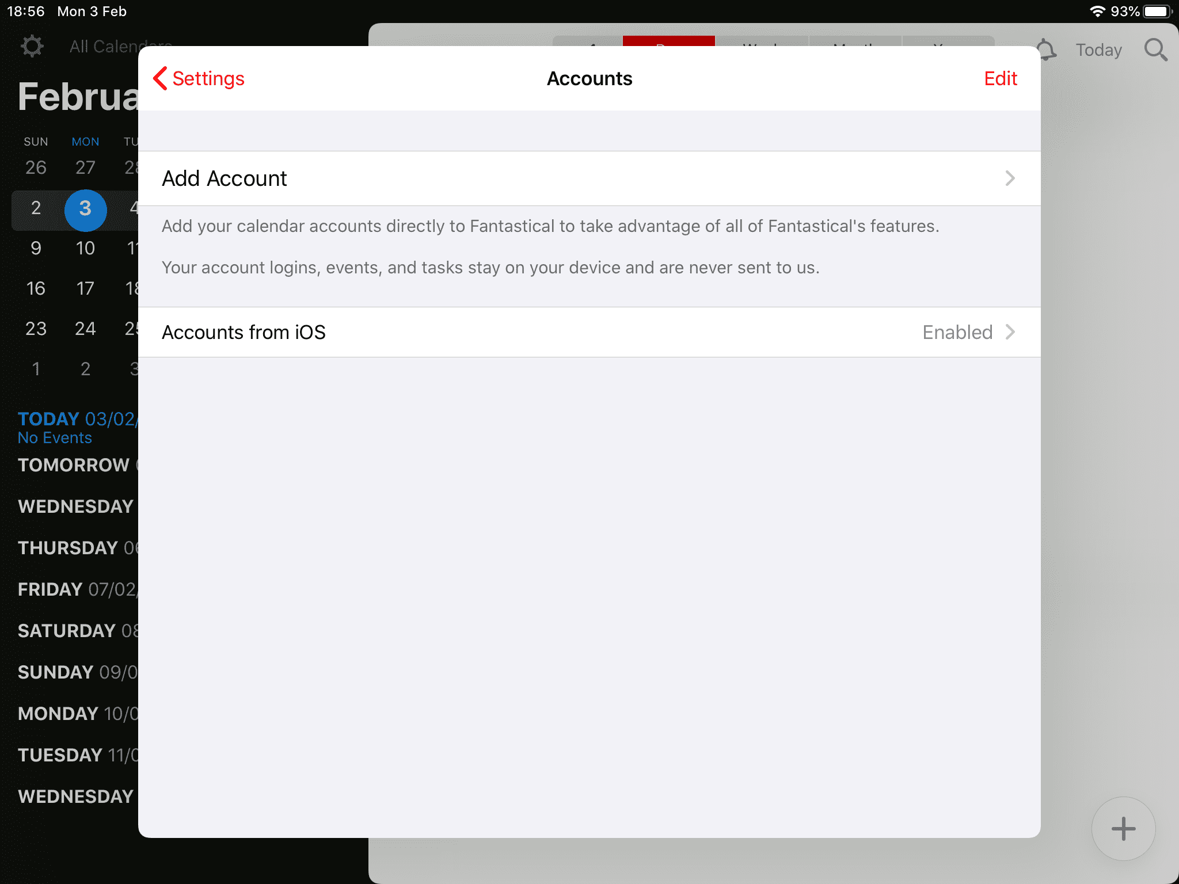Open the TOMORROW entry in the event list

(78, 465)
